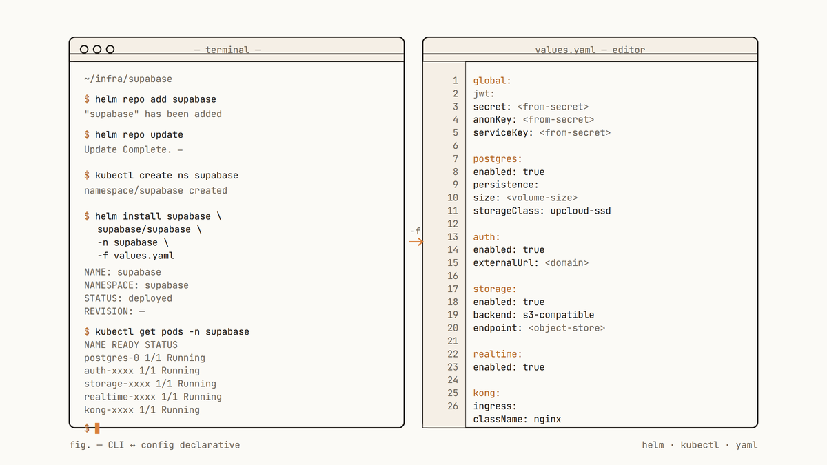Select the '"supabase" has been added' output

point(153,114)
